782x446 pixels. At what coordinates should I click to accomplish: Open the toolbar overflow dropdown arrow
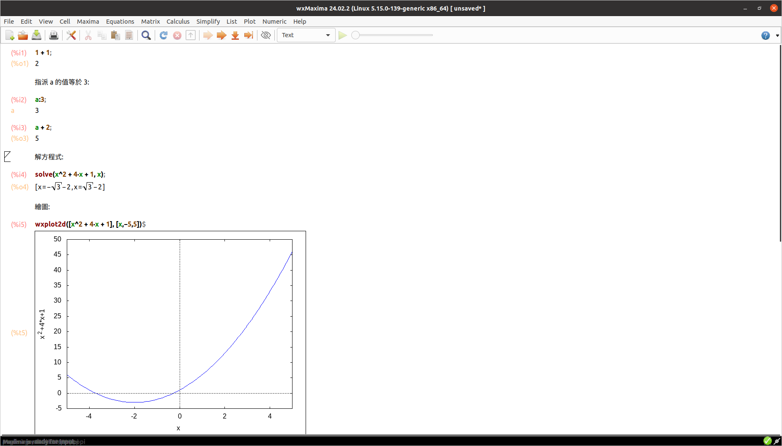[778, 36]
